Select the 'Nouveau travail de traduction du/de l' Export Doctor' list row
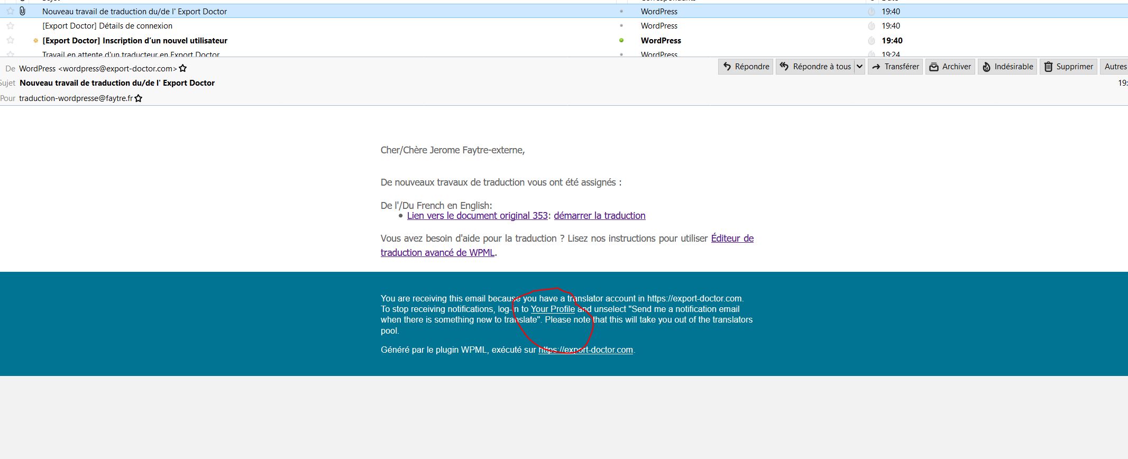Viewport: 1128px width, 459px height. (564, 11)
